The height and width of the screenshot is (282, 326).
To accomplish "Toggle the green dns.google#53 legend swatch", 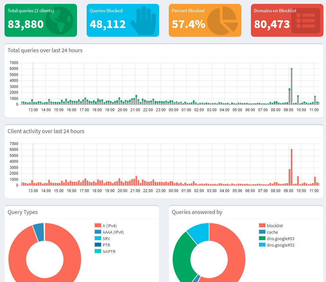I will 262,238.
